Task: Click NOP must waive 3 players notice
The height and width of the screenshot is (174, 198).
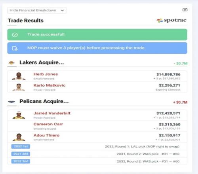Action: click(x=86, y=48)
